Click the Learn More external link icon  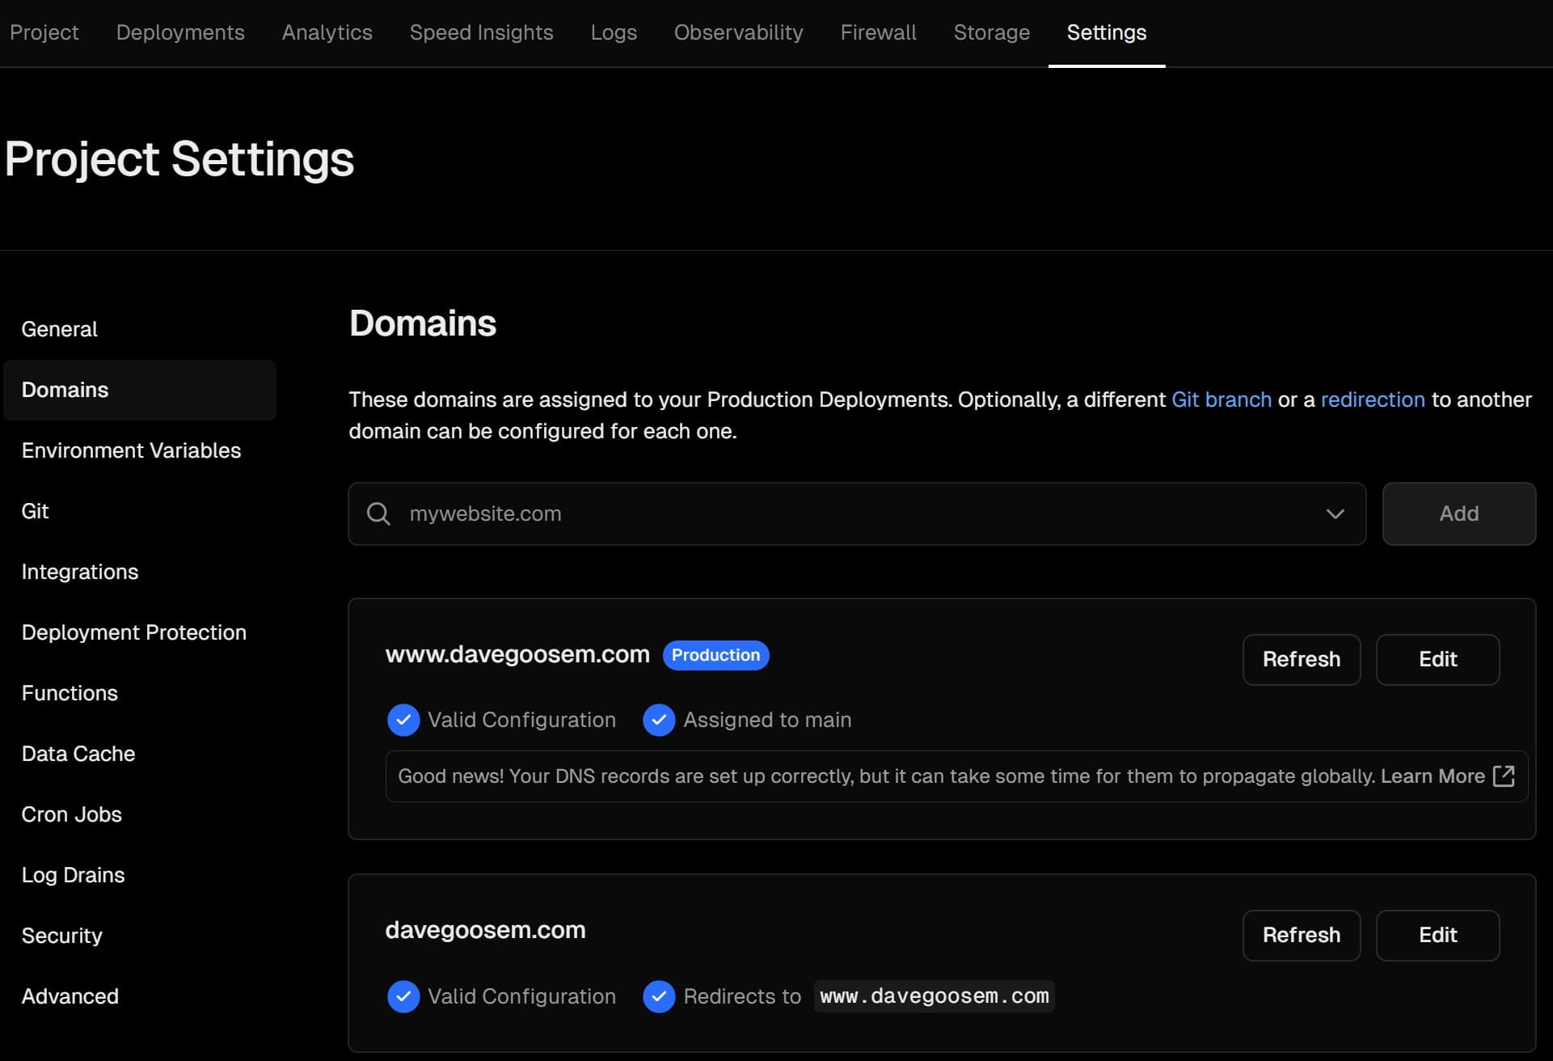click(1503, 776)
